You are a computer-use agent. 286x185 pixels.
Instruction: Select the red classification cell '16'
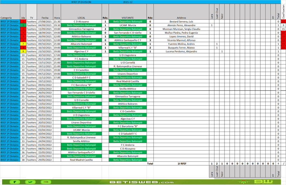pos(283,22)
